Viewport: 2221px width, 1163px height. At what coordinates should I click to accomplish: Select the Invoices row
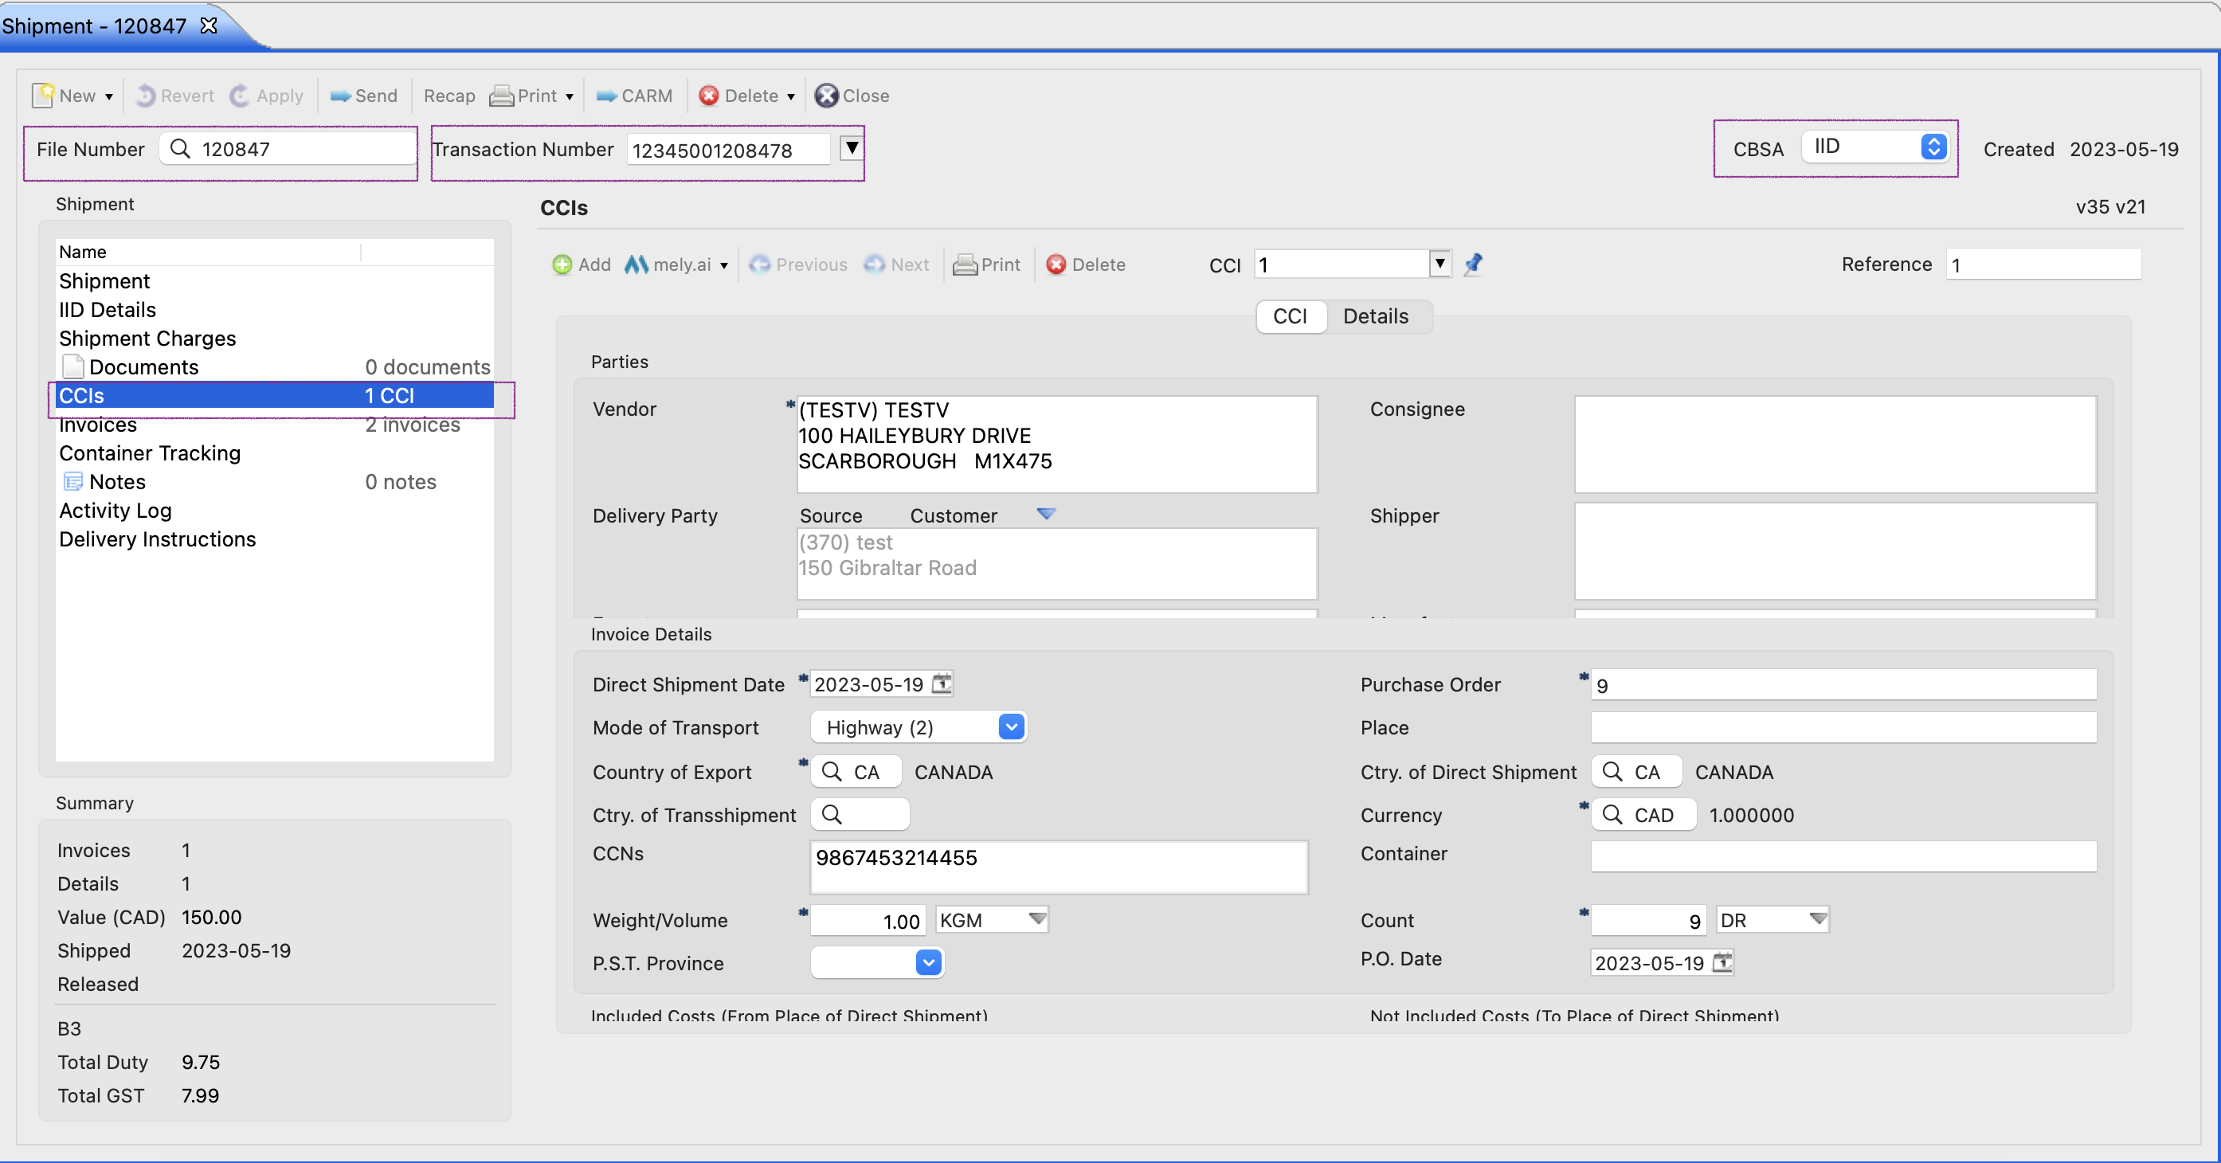275,425
